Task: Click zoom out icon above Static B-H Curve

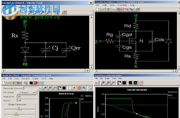Action: 55,88
